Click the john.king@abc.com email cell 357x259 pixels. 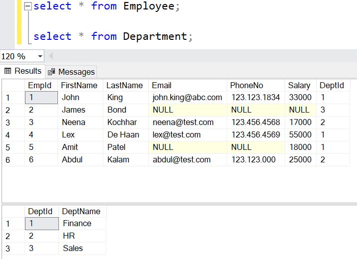click(x=187, y=98)
